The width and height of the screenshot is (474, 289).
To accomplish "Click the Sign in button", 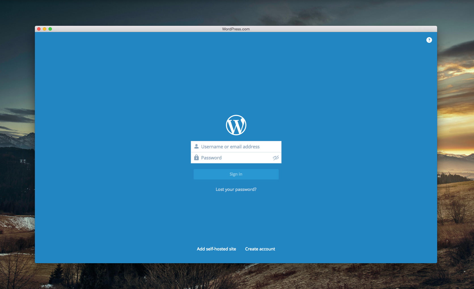I will click(x=236, y=174).
